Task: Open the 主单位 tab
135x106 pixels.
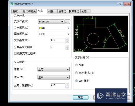Action: click(63, 11)
